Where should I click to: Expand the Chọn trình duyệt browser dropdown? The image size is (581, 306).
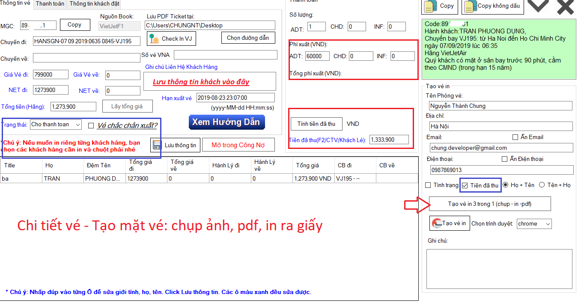click(534, 223)
